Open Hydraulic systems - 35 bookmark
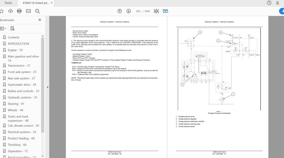Screen dimensions: 284x158 click(22, 97)
